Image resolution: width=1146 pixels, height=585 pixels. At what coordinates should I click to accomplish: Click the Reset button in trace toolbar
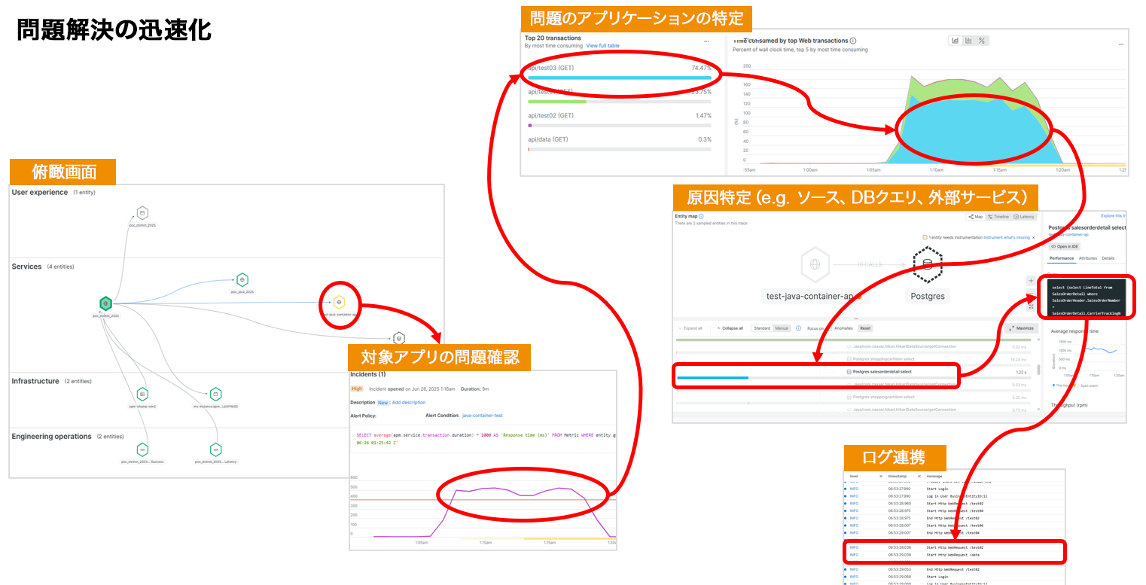865,328
